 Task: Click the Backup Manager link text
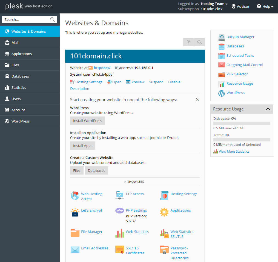[x=240, y=37]
